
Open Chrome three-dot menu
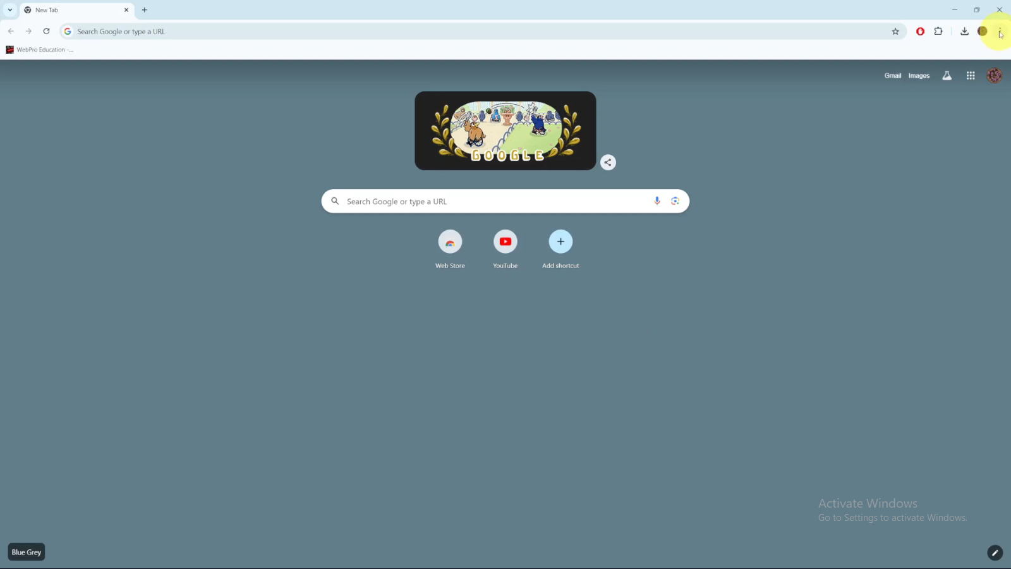[1000, 31]
